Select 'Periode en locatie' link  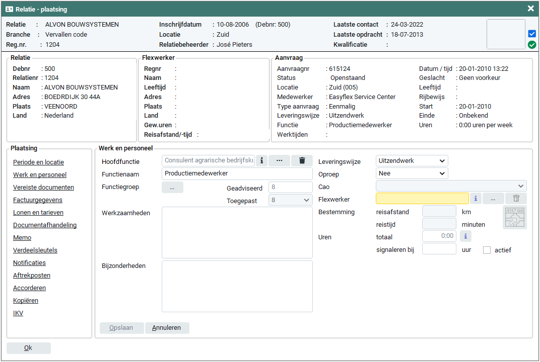pos(38,162)
